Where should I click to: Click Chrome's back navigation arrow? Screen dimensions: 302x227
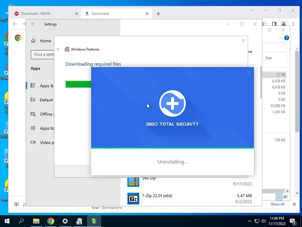pyautogui.click(x=15, y=24)
